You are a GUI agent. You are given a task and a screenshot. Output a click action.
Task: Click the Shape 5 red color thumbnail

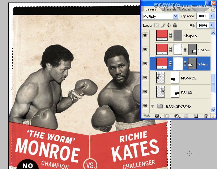[x=162, y=35]
